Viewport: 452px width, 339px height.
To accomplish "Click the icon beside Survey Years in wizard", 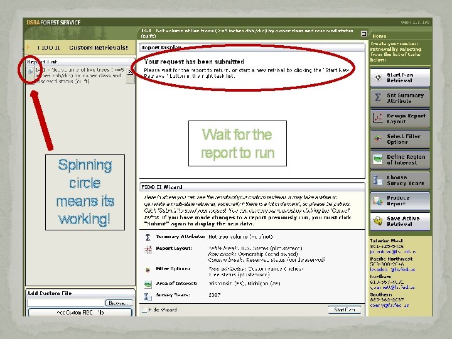I will 148,296.
